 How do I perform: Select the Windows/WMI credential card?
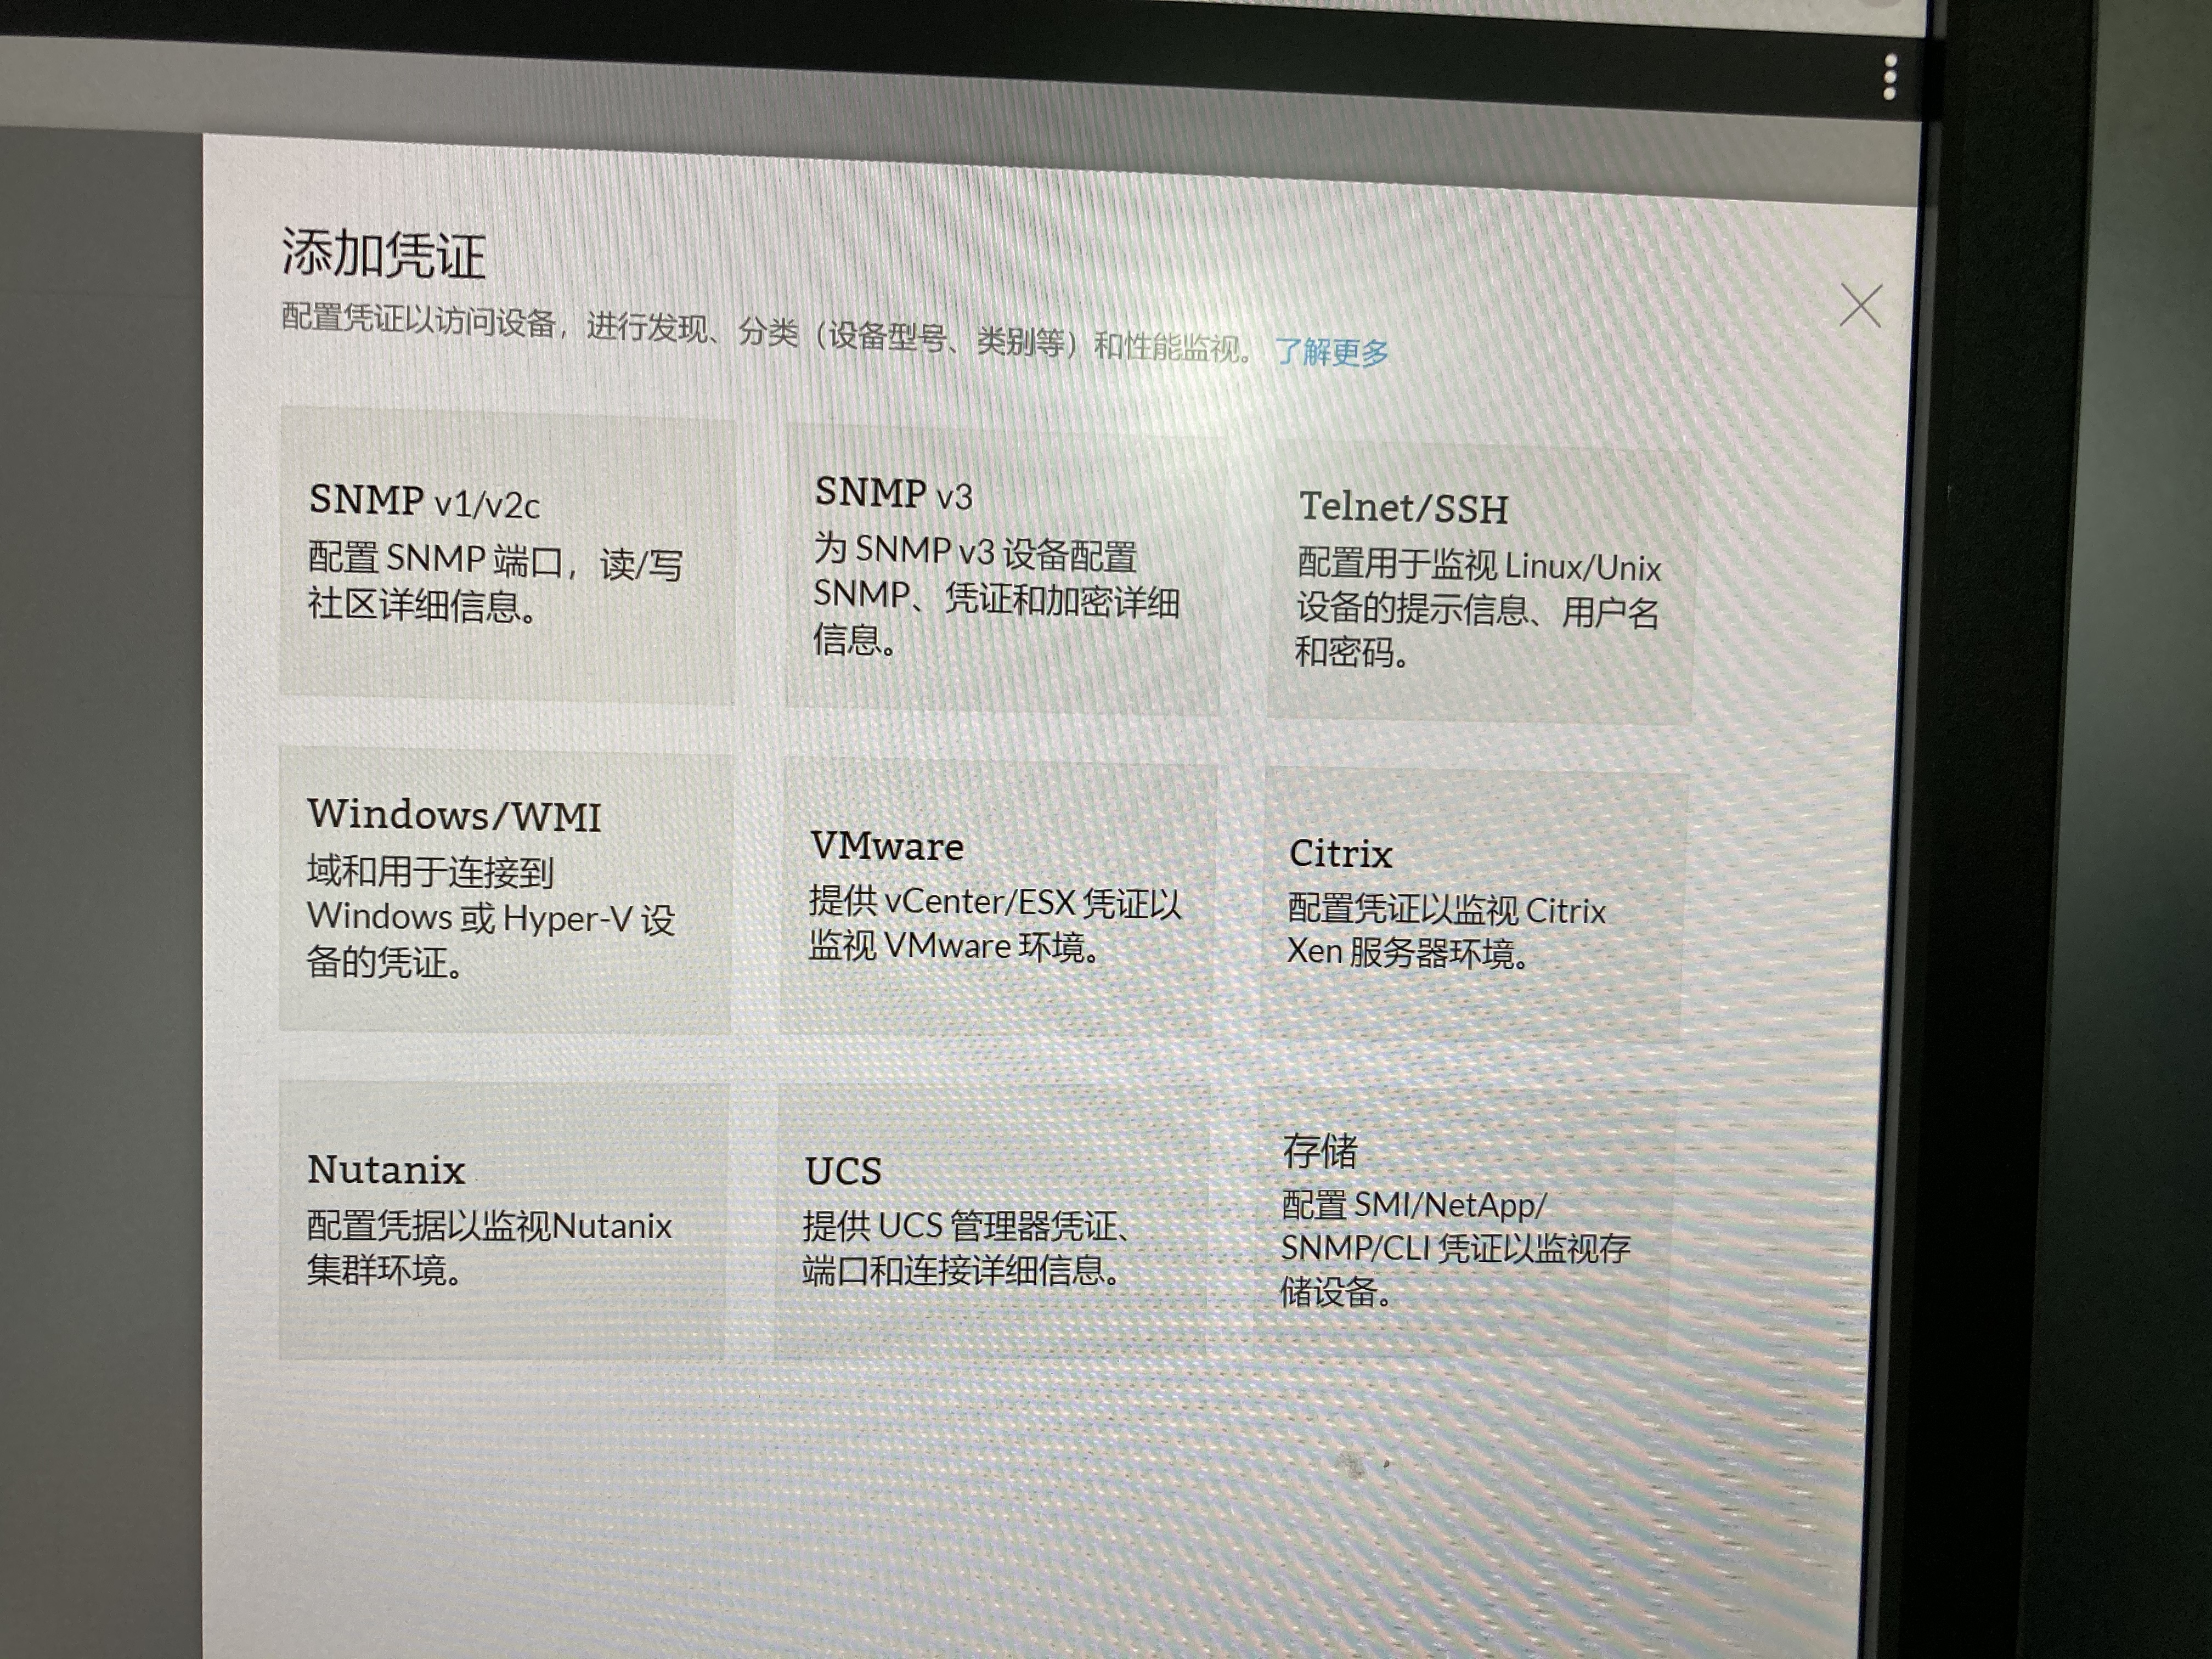(x=454, y=816)
